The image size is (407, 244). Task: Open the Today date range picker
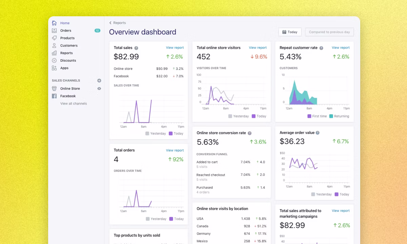[x=290, y=32]
